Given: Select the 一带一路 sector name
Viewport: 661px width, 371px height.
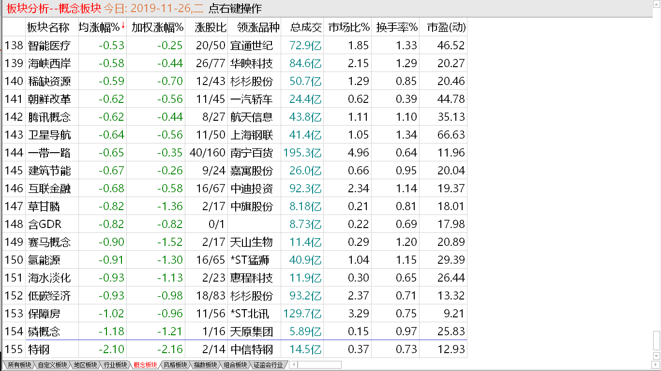Looking at the screenshot, I should coord(49,153).
